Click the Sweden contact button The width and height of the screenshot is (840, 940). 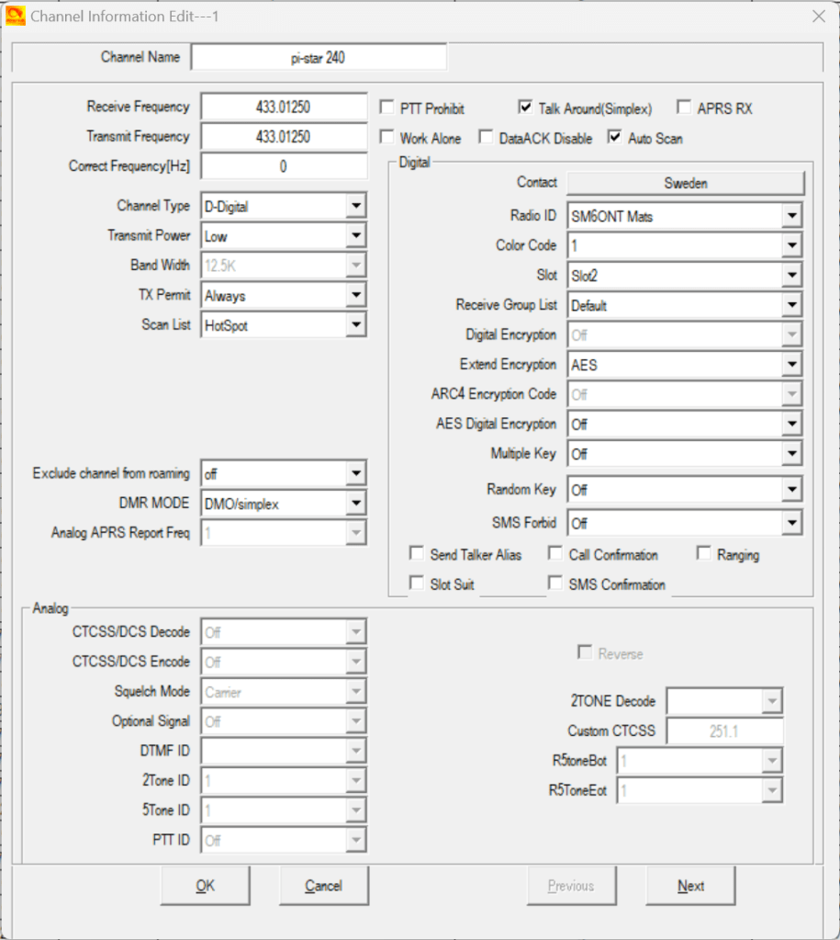point(685,183)
